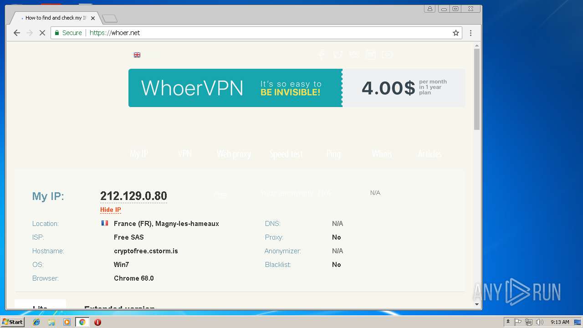
Task: Change language via UK flag icon
Action: [137, 55]
